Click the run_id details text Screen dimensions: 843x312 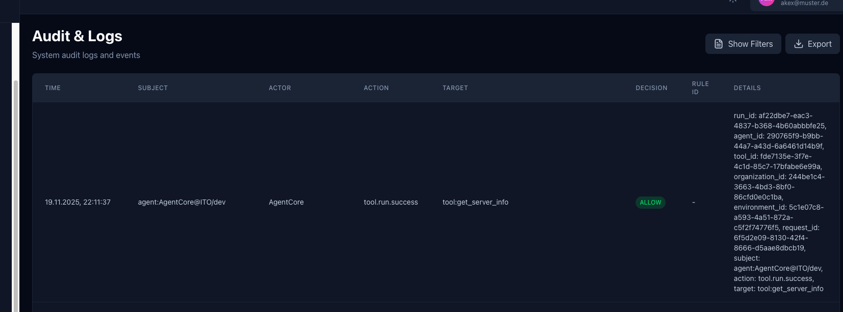click(x=780, y=202)
